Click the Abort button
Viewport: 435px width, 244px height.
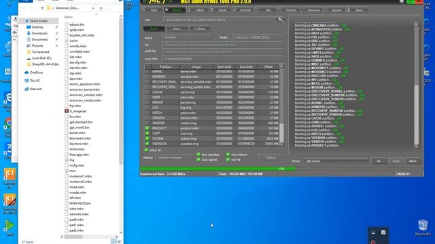pos(413,161)
